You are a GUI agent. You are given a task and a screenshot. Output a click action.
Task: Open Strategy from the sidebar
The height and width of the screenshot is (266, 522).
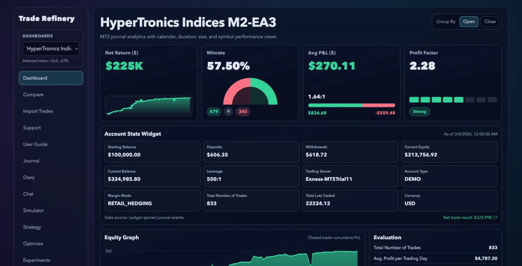click(x=32, y=227)
